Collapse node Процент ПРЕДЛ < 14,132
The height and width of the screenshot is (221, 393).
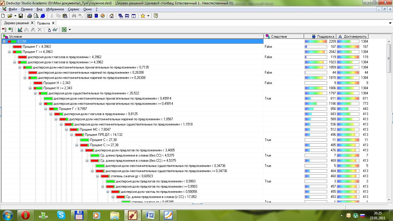(x=72, y=135)
